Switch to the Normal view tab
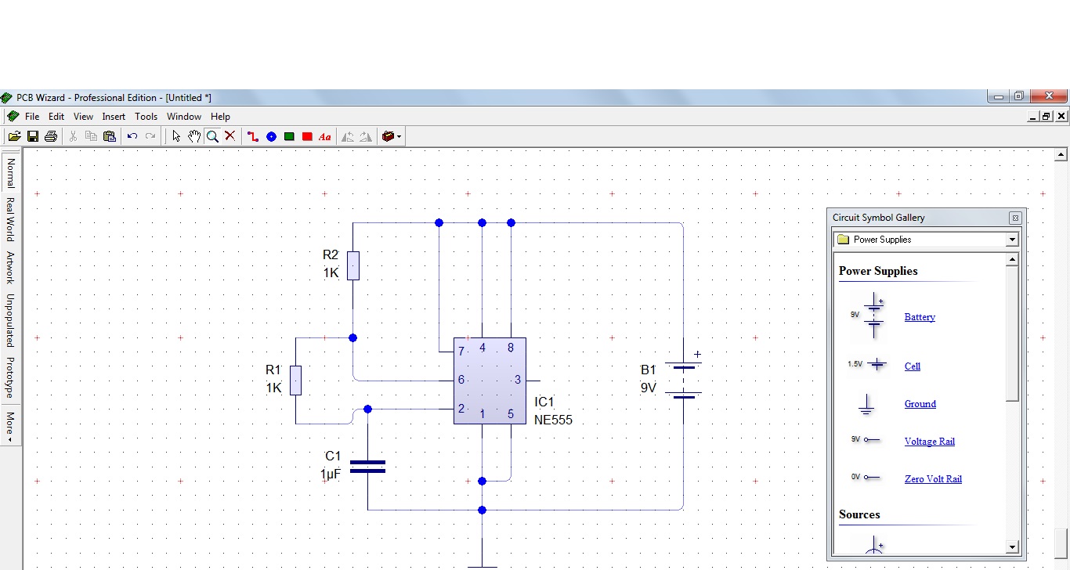1070x570 pixels. (x=10, y=172)
